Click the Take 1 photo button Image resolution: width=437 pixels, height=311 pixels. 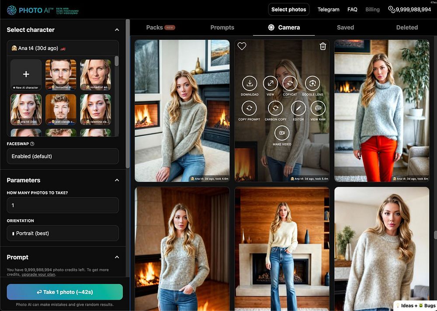[x=65, y=292]
